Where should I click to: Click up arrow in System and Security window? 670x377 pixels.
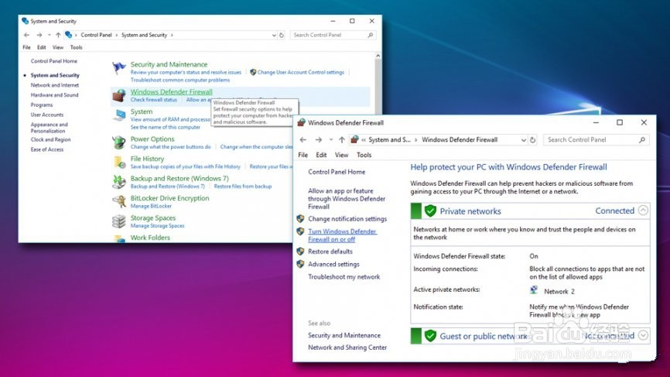coord(58,35)
